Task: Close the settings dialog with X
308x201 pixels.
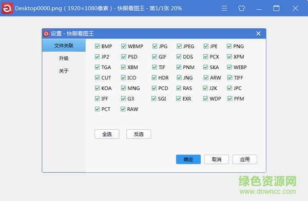Action: click(258, 33)
